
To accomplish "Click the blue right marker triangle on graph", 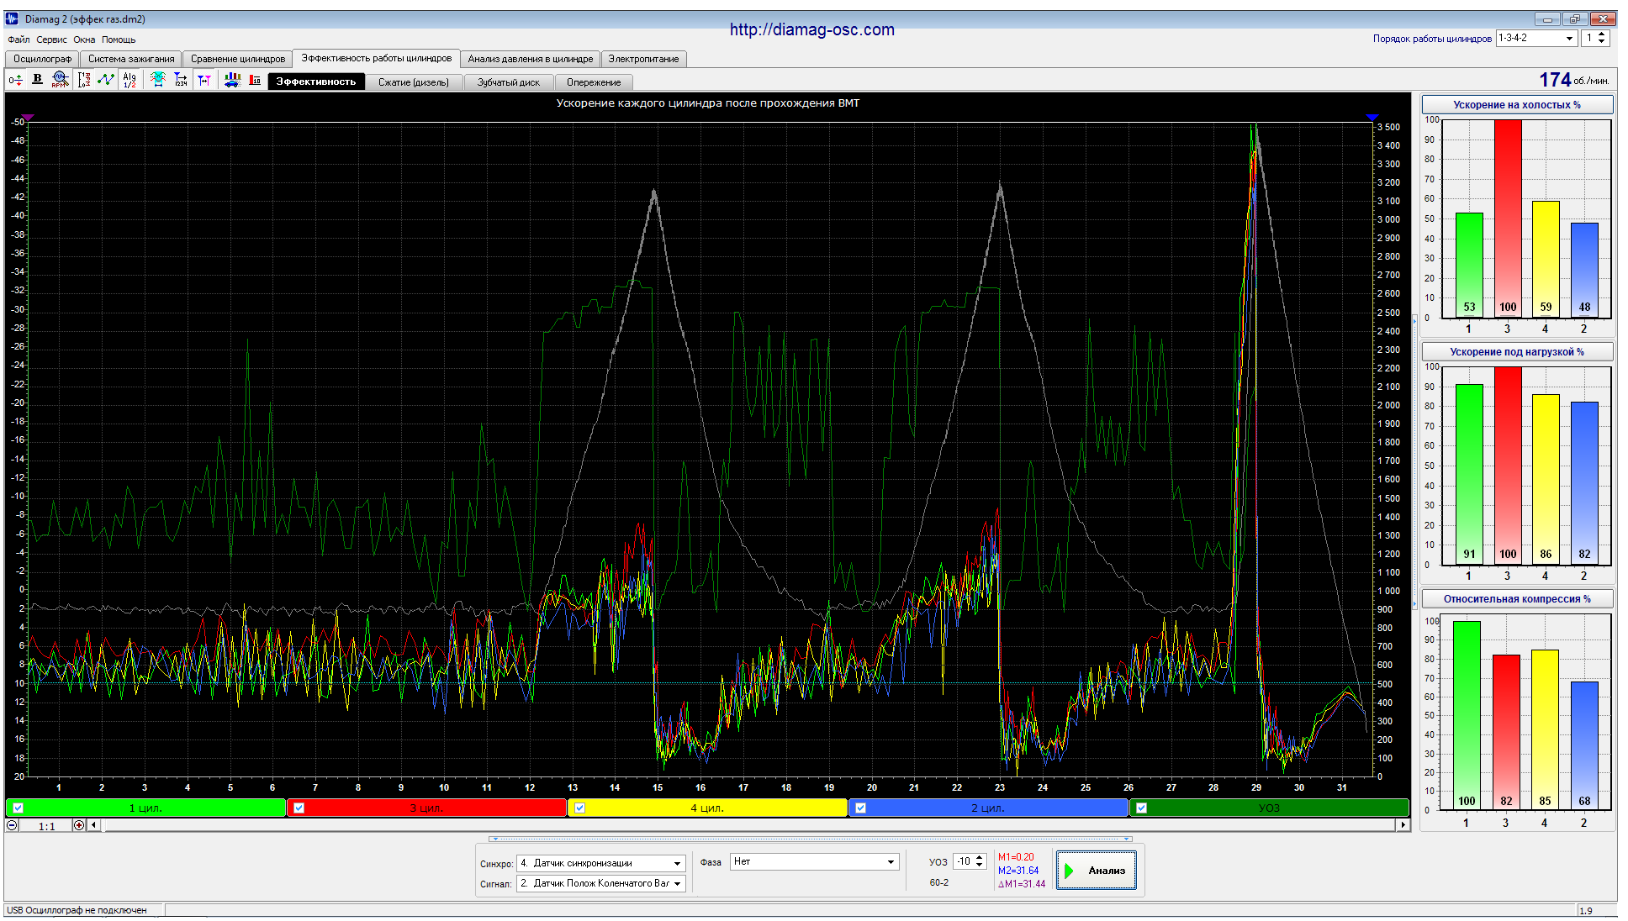I will click(x=1372, y=118).
